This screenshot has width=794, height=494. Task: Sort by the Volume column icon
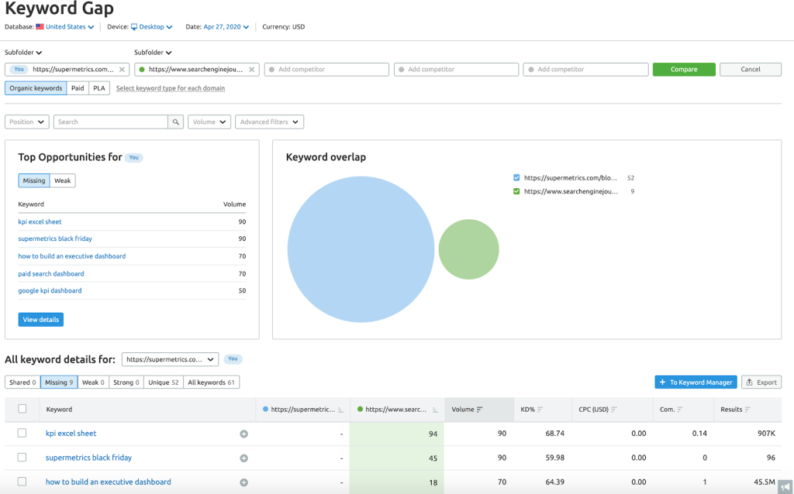pyautogui.click(x=479, y=410)
